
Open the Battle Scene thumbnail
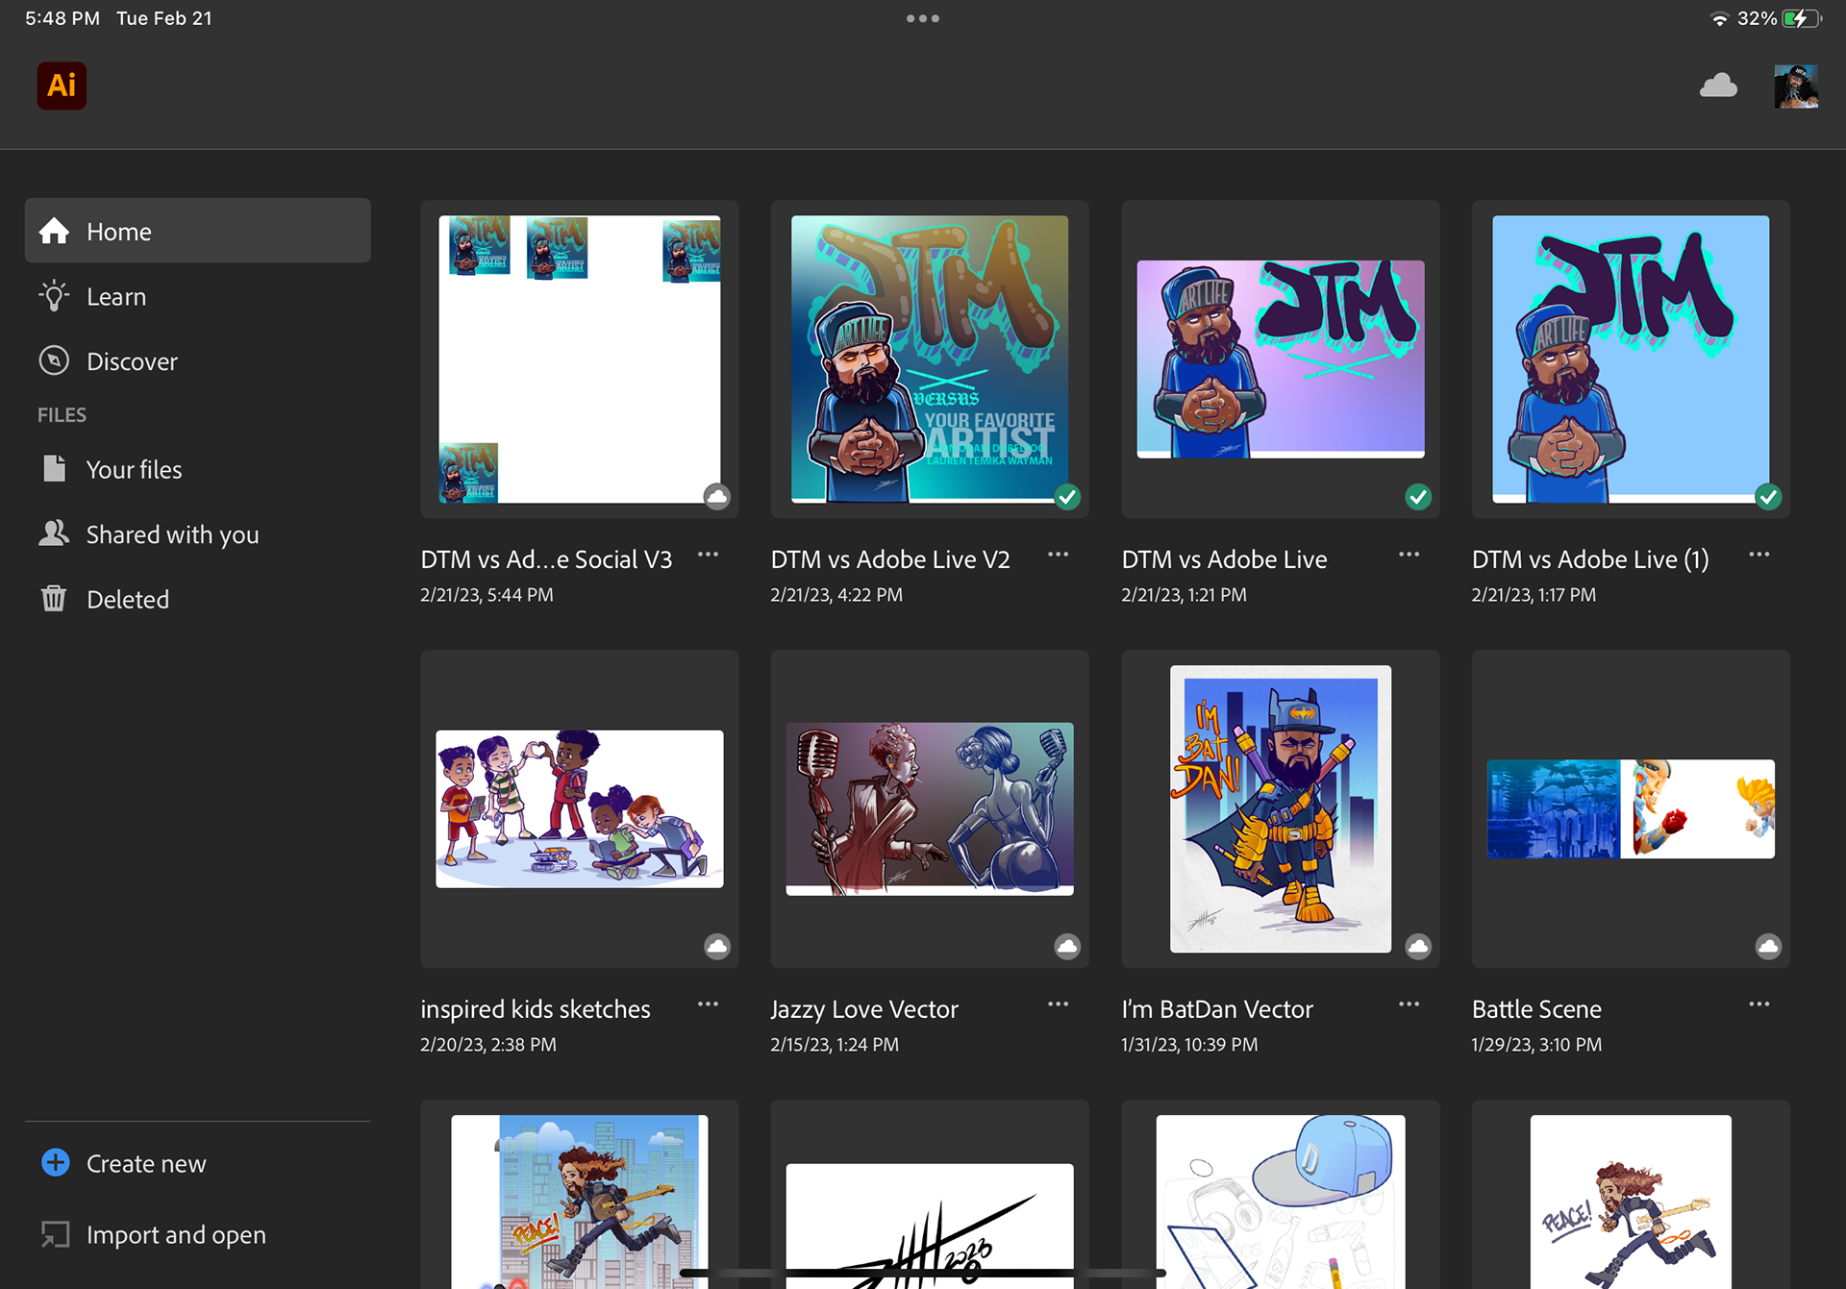point(1631,809)
